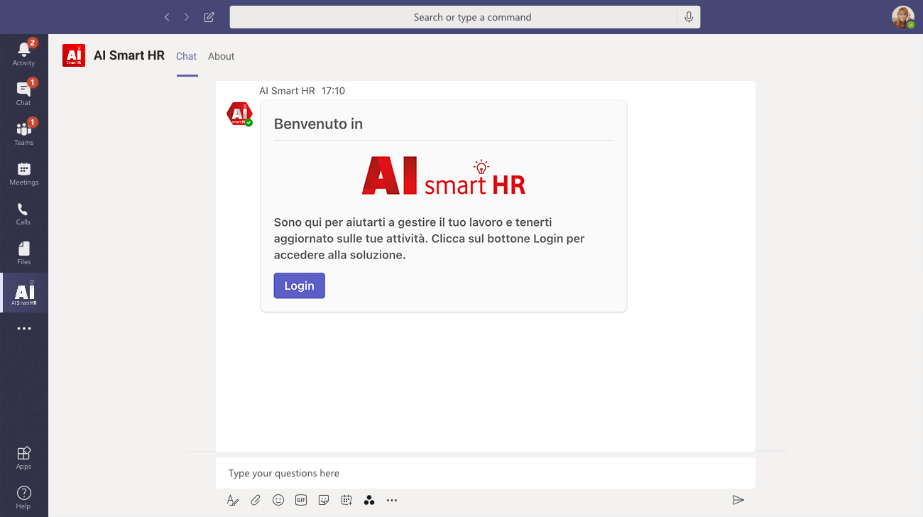The height and width of the screenshot is (517, 923).
Task: Open the Teams section in sidebar
Action: [23, 134]
